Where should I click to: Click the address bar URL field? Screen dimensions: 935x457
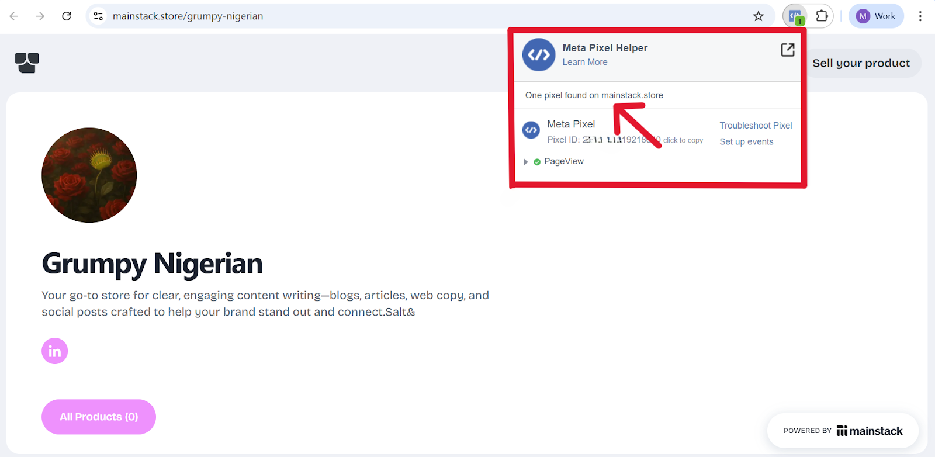point(430,16)
